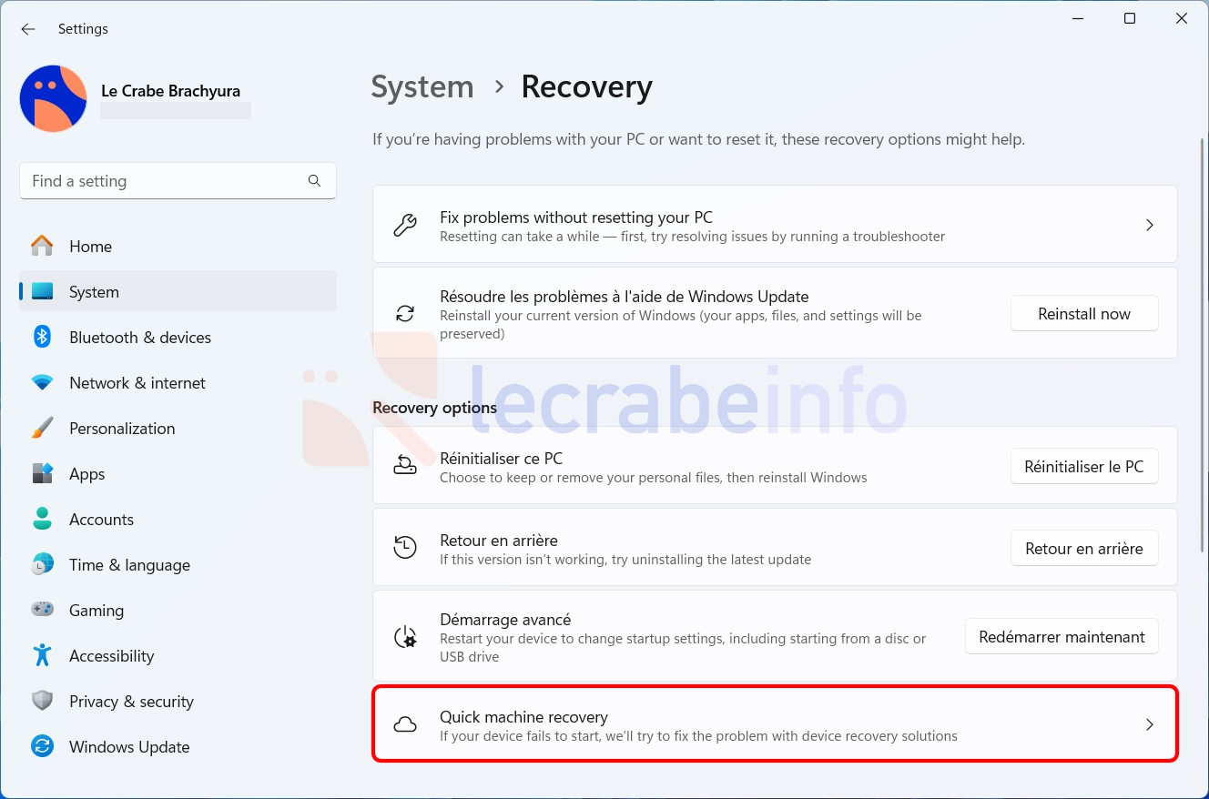Screen dimensions: 1209x799
Task: Click the Apps icon in sidebar
Action: 42,473
